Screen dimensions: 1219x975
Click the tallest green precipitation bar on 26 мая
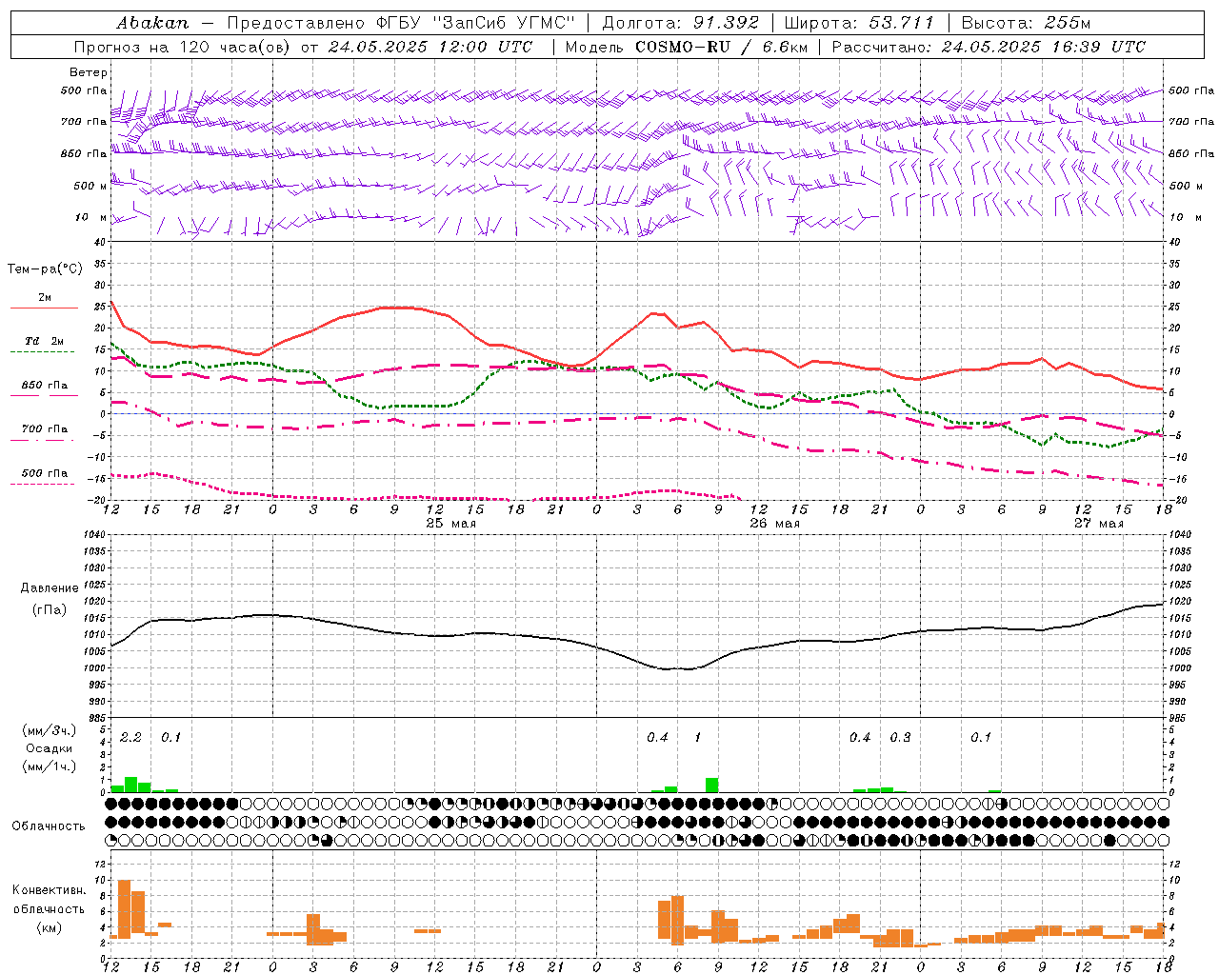click(x=711, y=785)
